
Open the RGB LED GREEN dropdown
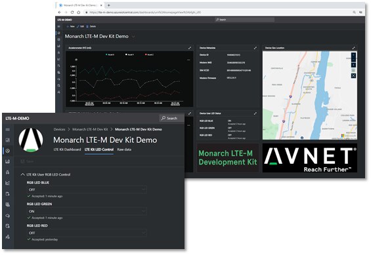87,211
